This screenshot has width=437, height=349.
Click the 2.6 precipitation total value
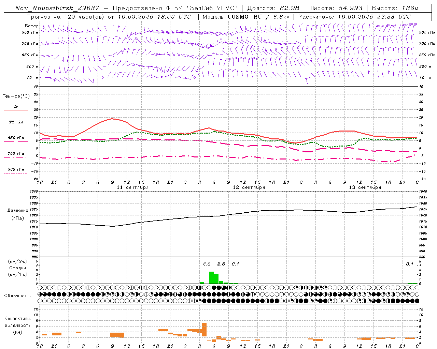click(221, 264)
